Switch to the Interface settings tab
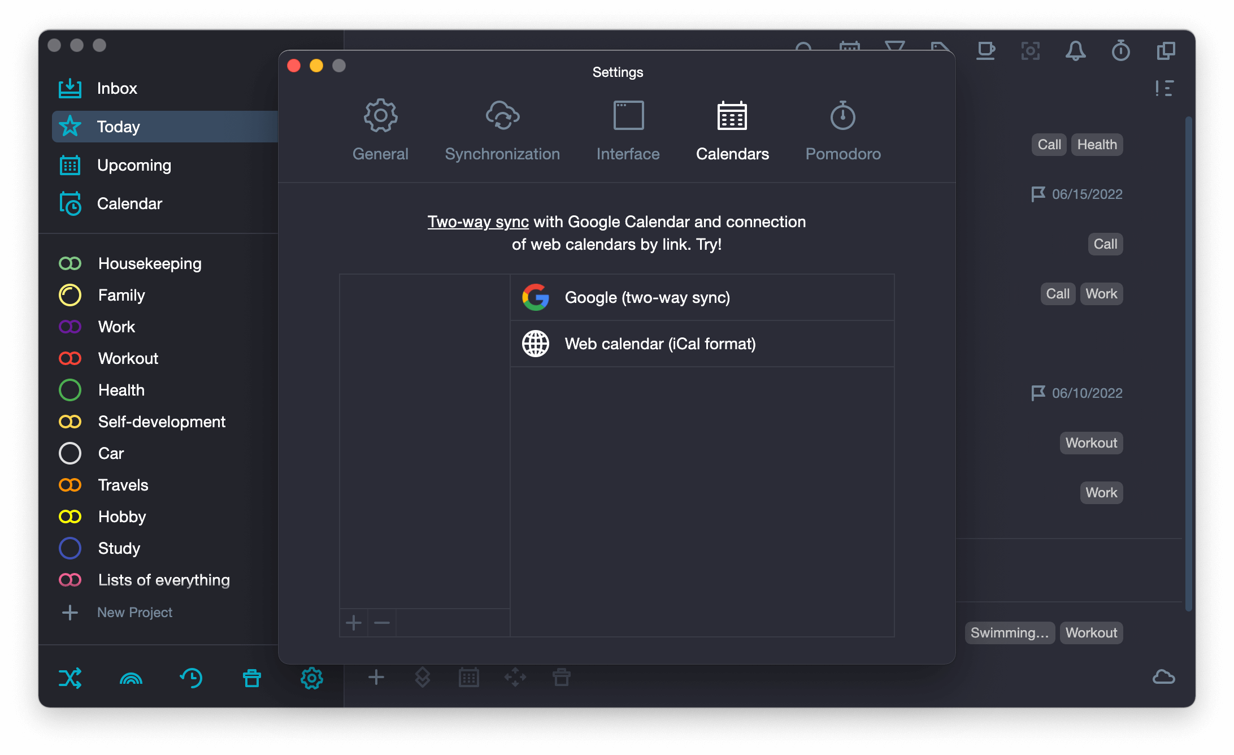Image resolution: width=1234 pixels, height=755 pixels. pos(628,131)
